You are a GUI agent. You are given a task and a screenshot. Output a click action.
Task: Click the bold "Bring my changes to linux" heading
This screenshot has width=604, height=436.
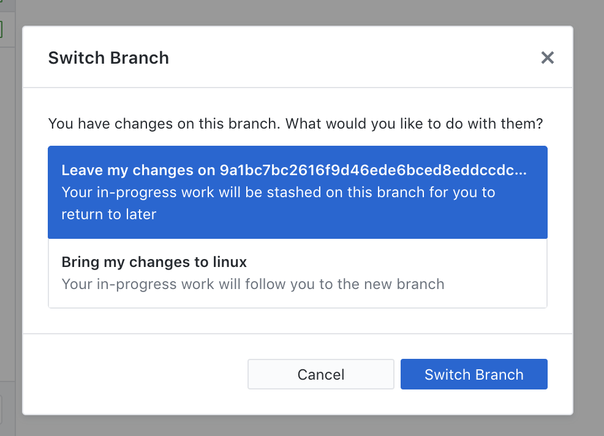click(x=154, y=262)
